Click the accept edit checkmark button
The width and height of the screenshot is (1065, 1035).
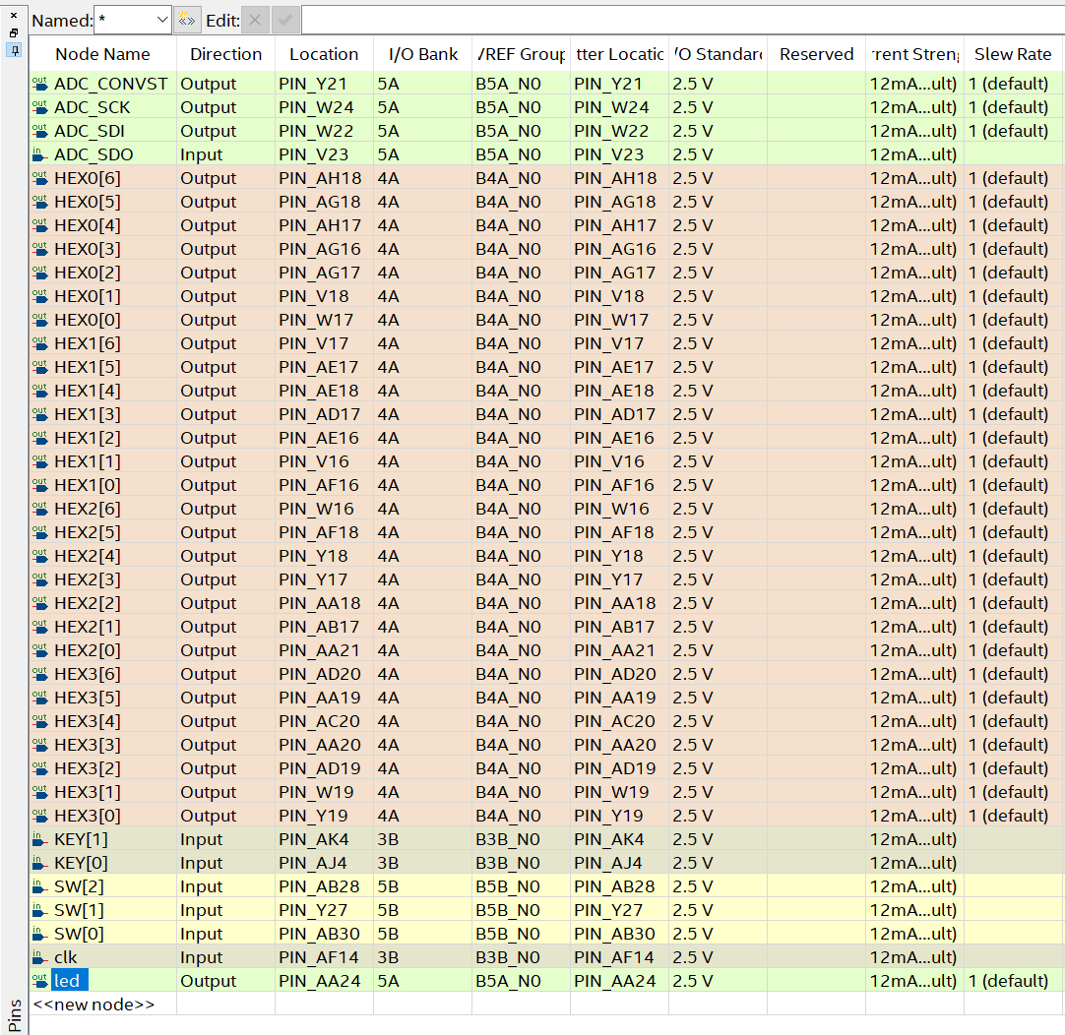(285, 21)
